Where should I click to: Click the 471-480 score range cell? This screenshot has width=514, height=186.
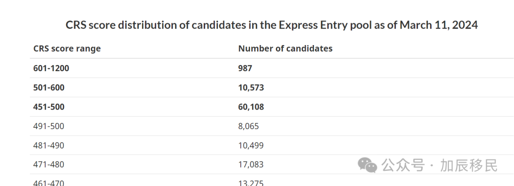(x=49, y=165)
